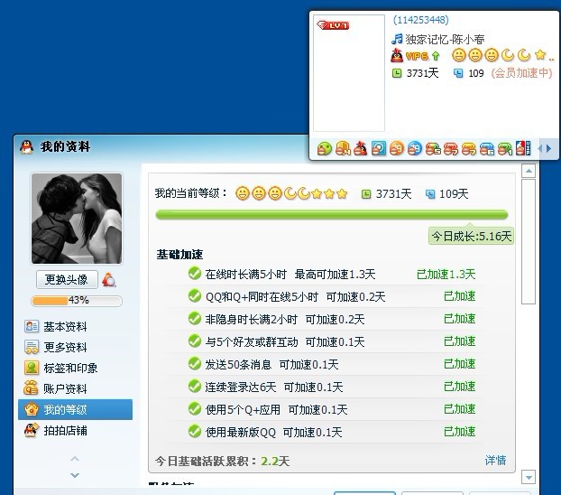
Task: Click the green clock icon beside 3731天 in 我的资料
Action: point(366,194)
